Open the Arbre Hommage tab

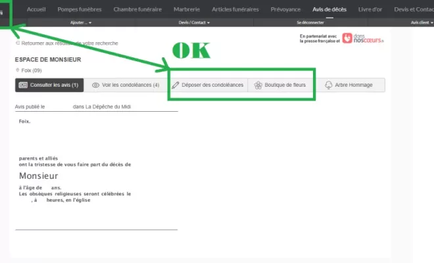click(350, 85)
